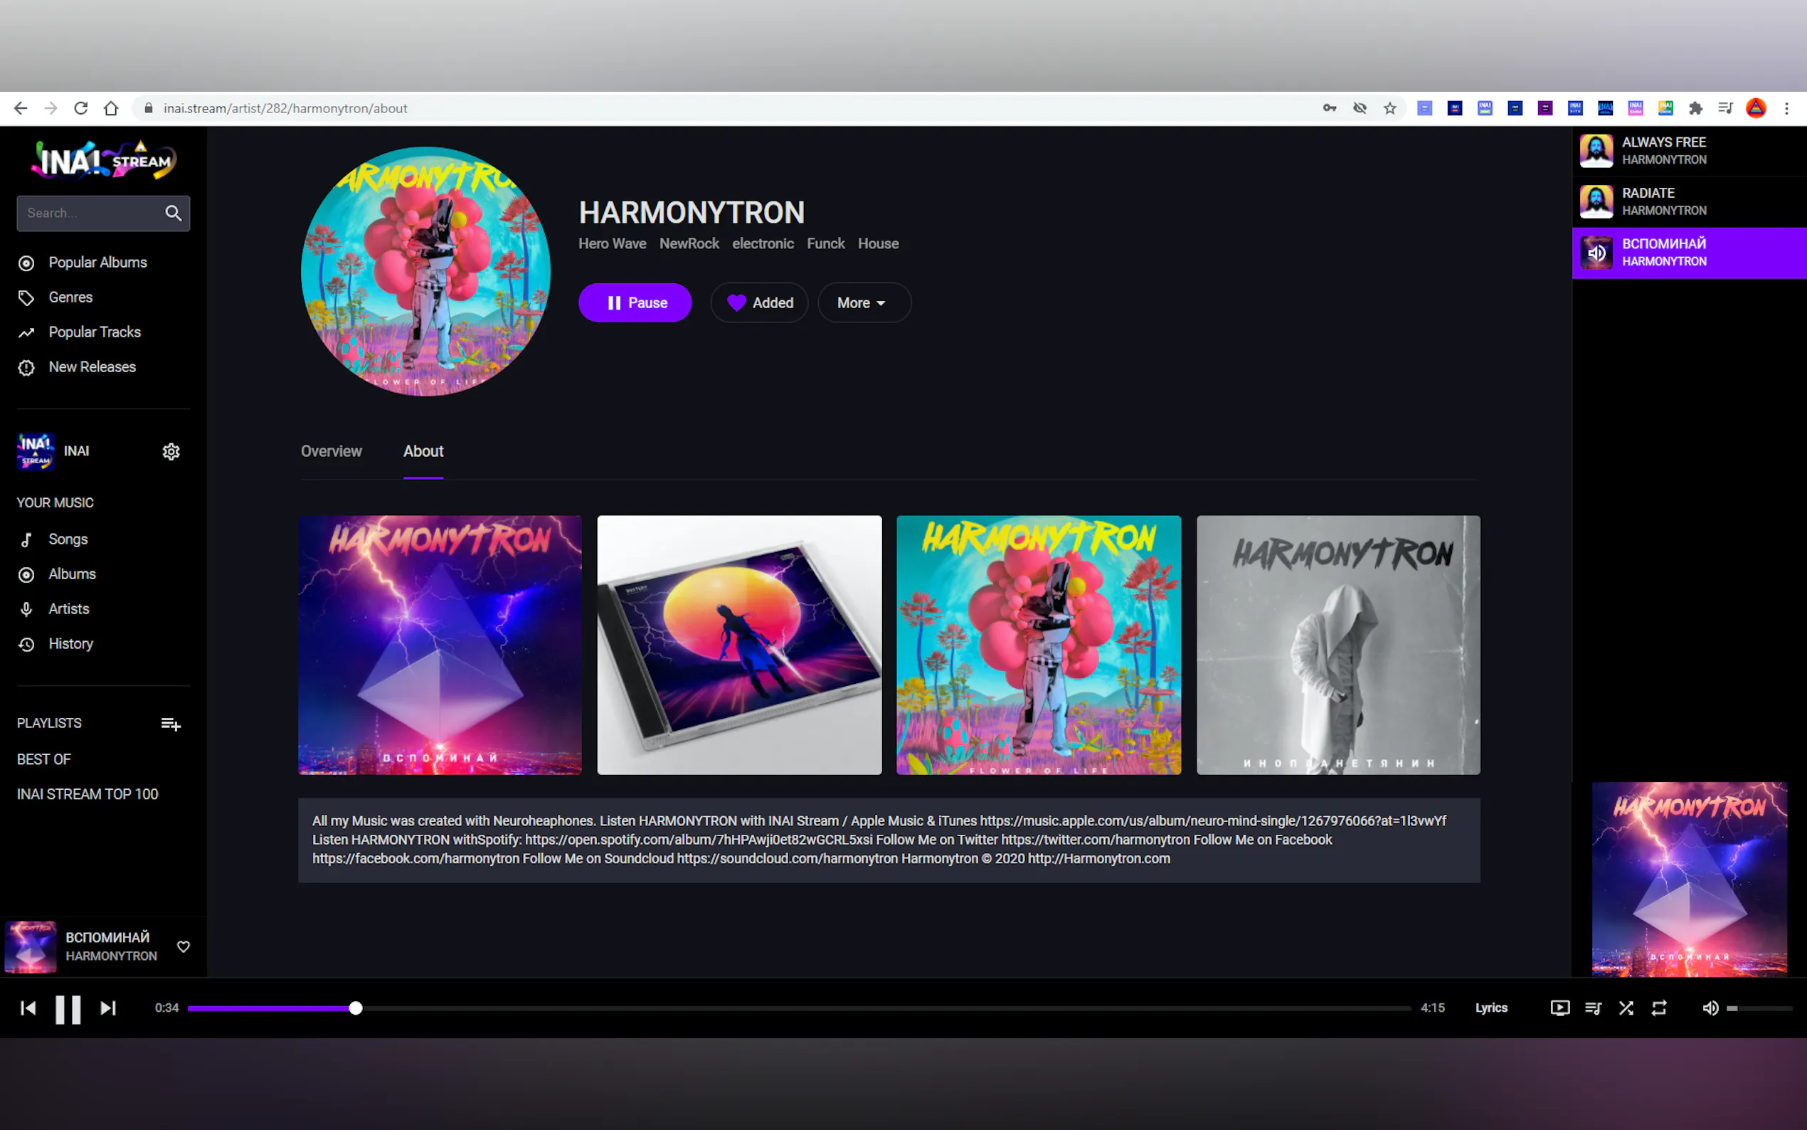1807x1130 pixels.
Task: Open the video player icon
Action: (1559, 1008)
